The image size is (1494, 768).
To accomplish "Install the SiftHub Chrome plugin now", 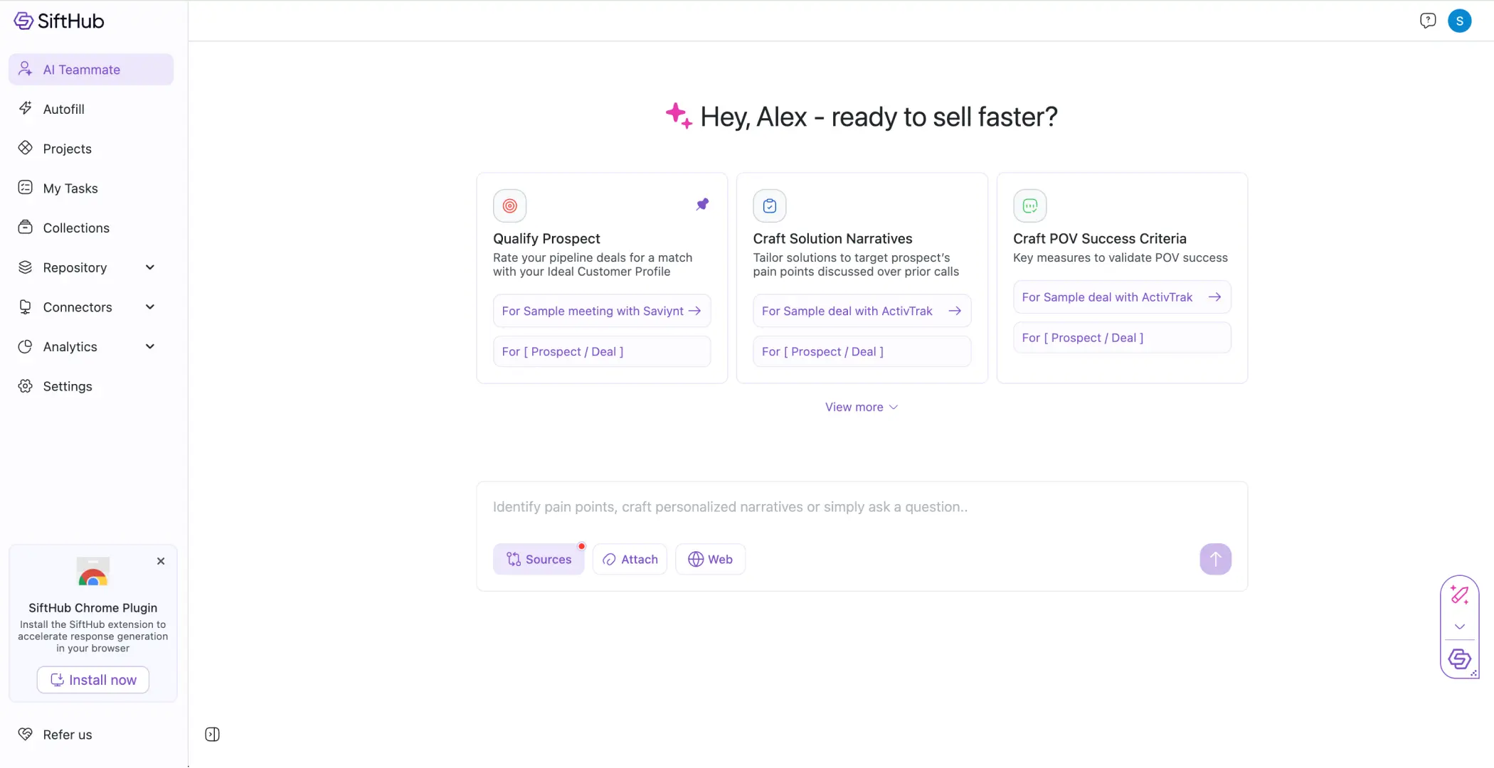I will (x=93, y=680).
